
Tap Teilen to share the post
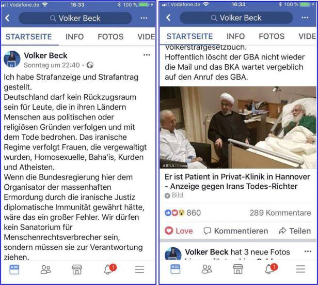click(x=295, y=231)
